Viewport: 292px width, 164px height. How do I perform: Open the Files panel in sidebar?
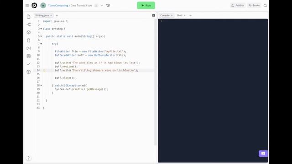pos(28,16)
